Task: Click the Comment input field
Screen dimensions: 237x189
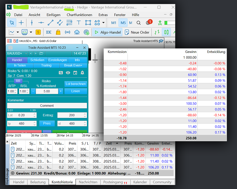Action: click(47, 105)
